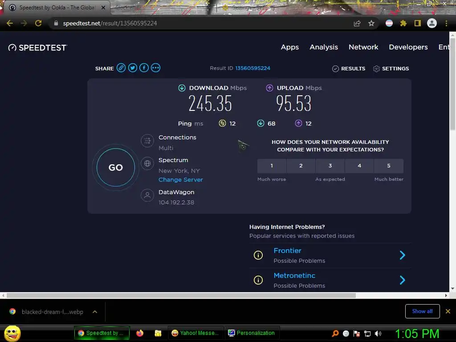Open the Metronetinc service link
This screenshot has height=342, width=456.
(x=294, y=276)
